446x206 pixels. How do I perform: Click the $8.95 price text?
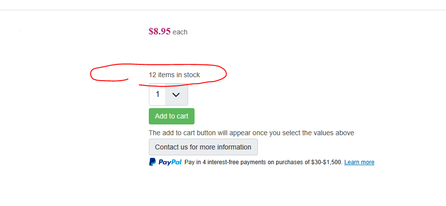pos(160,31)
